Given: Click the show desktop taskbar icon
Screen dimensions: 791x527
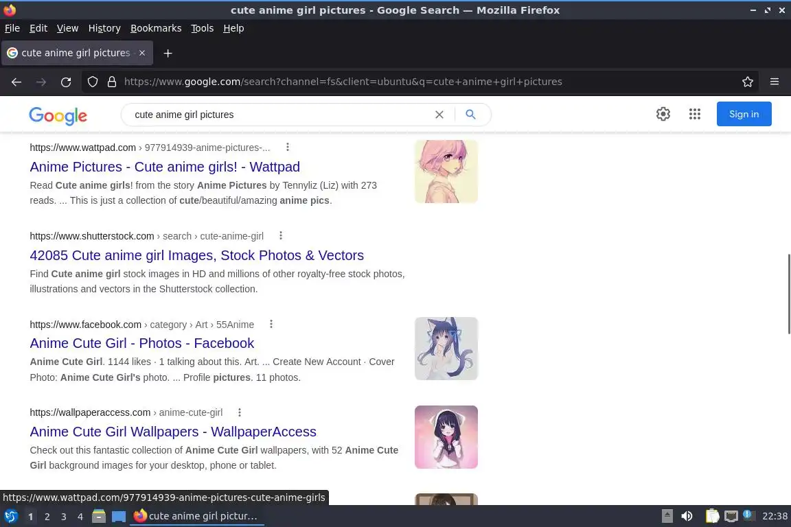Looking at the screenshot, I should click(x=119, y=517).
